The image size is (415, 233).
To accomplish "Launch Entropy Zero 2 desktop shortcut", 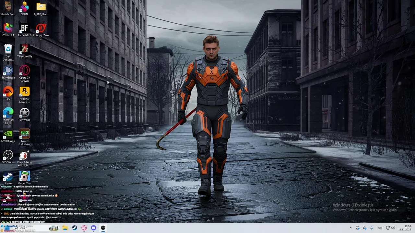I will point(41,31).
